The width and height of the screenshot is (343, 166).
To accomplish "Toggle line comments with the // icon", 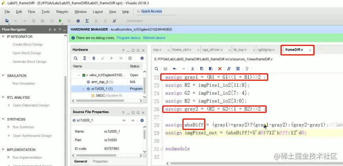I will (229, 69).
